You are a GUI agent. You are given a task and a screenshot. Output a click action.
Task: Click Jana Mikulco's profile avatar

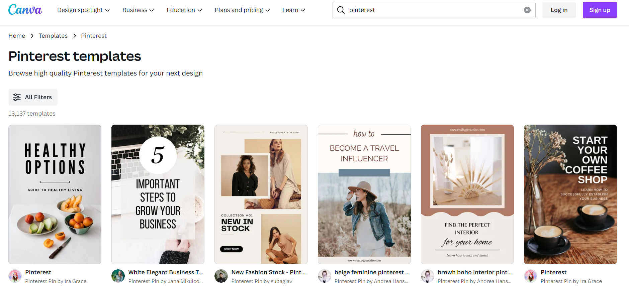coord(118,276)
